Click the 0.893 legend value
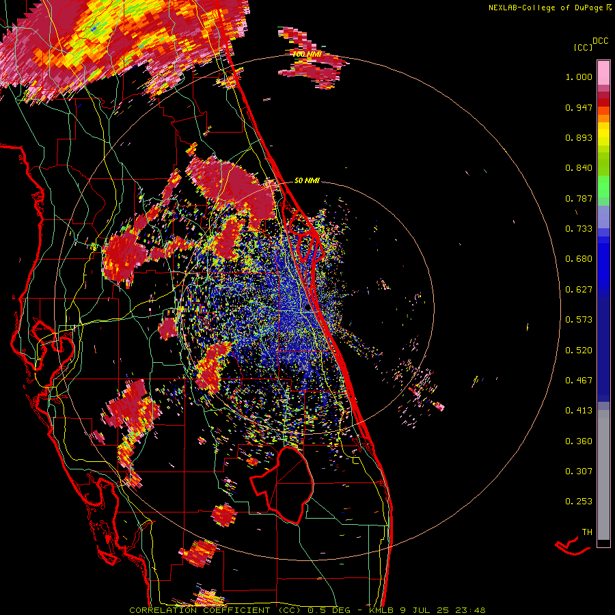Image resolution: width=615 pixels, height=615 pixels. pyautogui.click(x=579, y=137)
